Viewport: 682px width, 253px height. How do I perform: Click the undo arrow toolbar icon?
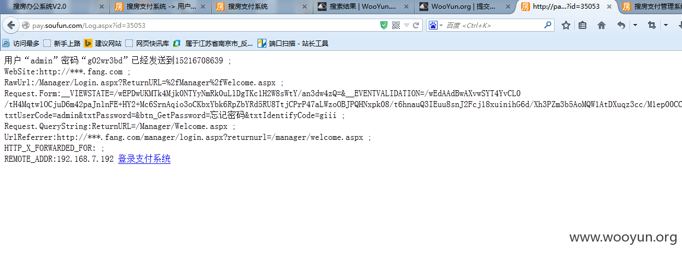coord(621,25)
